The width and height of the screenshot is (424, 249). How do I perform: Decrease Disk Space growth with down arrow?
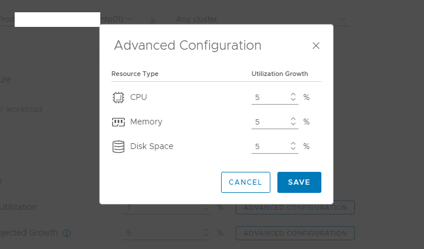click(293, 150)
